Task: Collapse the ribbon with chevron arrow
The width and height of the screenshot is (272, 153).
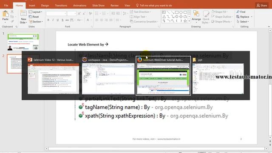Action: pyautogui.click(x=269, y=26)
